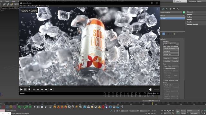This screenshot has height=115, width=206.
Task: Click the sequence browse ellipsis button
Action: [x=178, y=44]
